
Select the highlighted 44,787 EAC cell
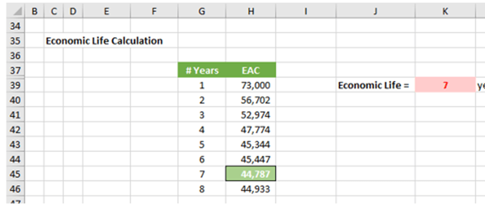(251, 174)
